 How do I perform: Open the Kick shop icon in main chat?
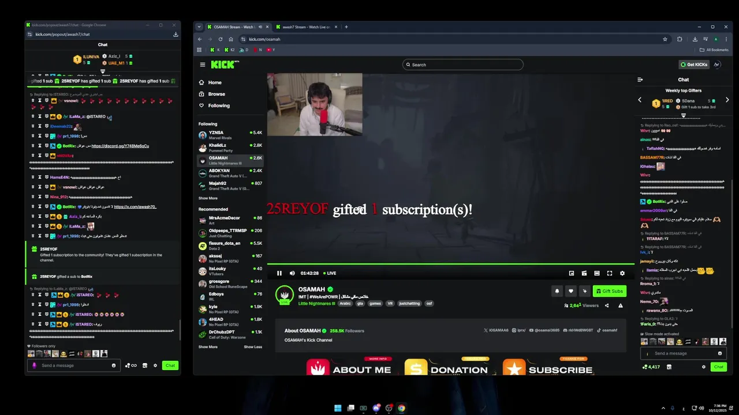pyautogui.click(x=669, y=367)
